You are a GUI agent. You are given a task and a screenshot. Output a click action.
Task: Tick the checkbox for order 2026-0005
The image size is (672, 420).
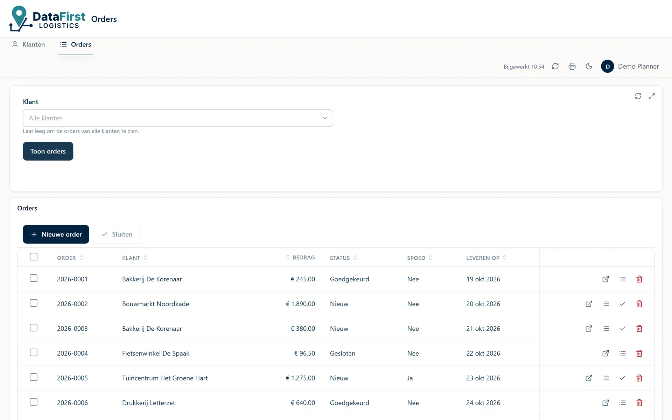[34, 377]
